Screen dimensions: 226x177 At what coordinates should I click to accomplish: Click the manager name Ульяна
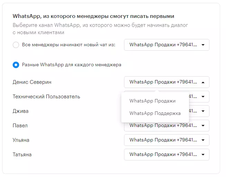pyautogui.click(x=21, y=140)
